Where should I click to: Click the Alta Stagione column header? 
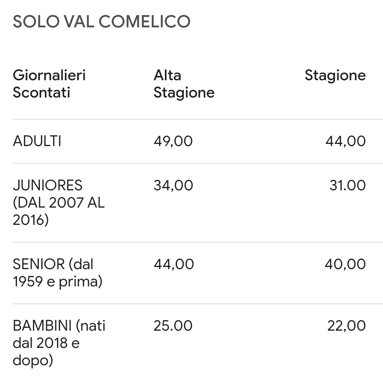pyautogui.click(x=184, y=84)
